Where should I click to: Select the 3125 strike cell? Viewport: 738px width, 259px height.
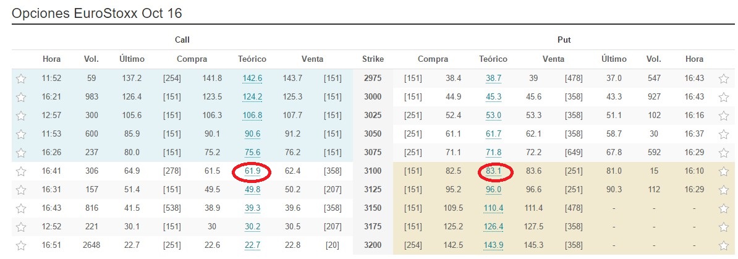(x=373, y=190)
